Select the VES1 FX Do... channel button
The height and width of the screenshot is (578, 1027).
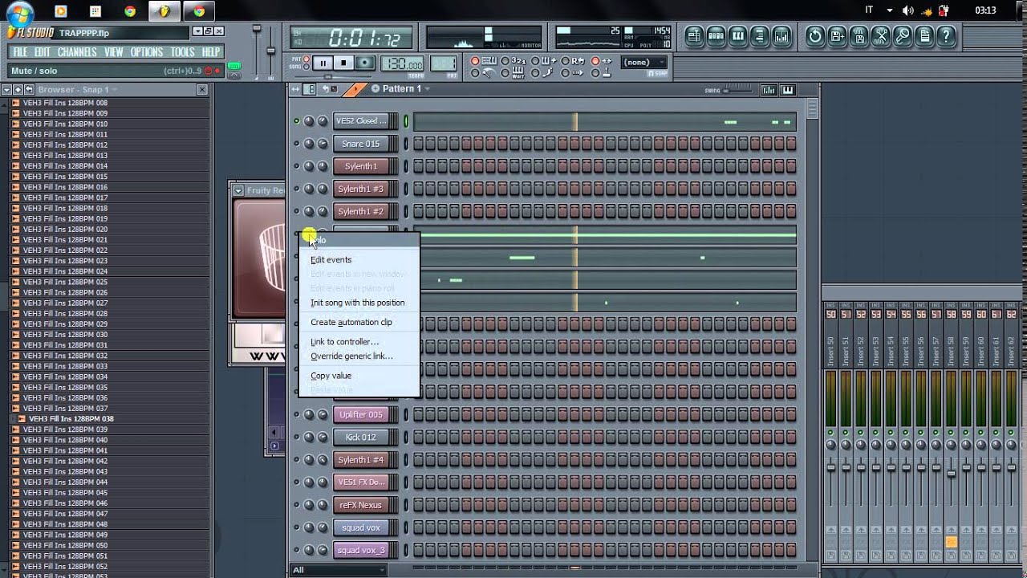click(361, 482)
